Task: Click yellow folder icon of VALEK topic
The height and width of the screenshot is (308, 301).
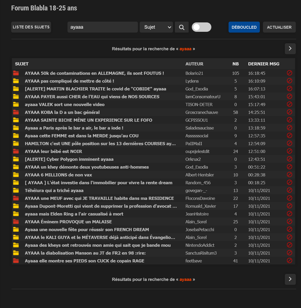Action: pos(16,104)
